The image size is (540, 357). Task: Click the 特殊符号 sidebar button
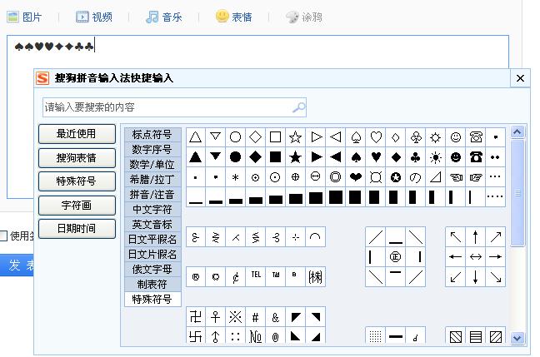click(x=77, y=181)
